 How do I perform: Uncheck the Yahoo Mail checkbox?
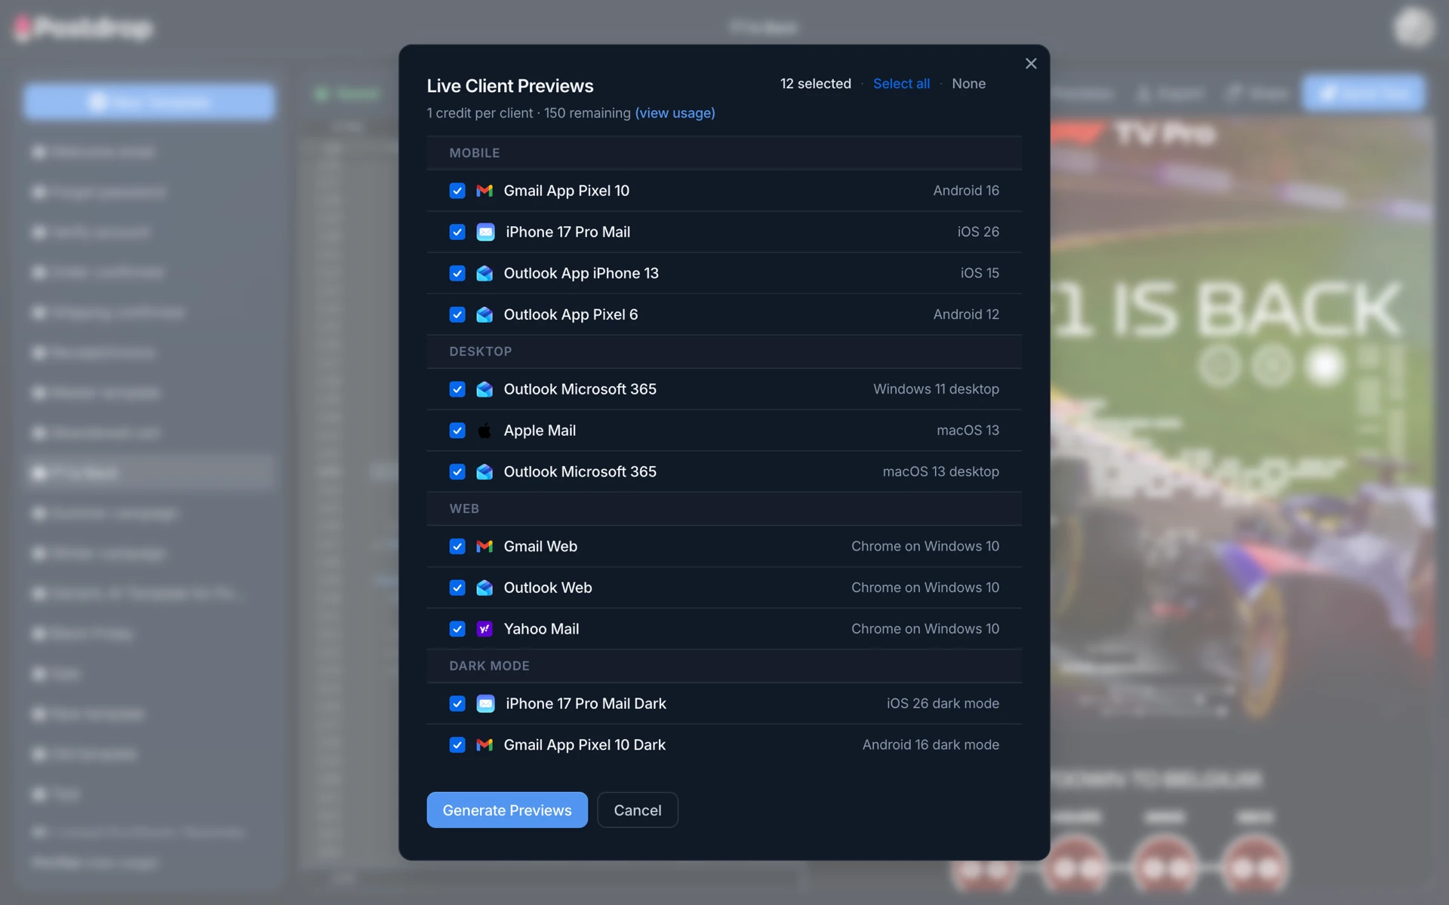click(x=457, y=629)
